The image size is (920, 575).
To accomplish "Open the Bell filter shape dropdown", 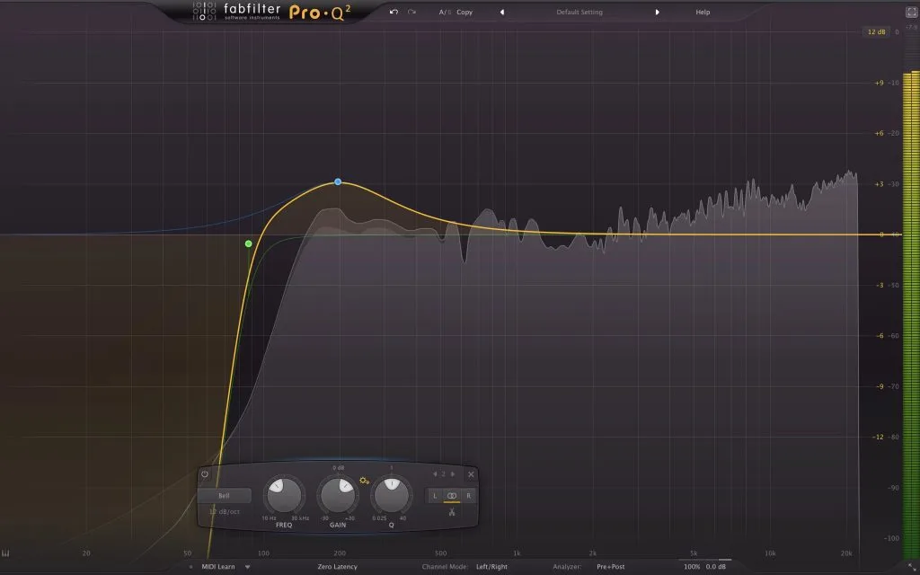I will (x=224, y=496).
